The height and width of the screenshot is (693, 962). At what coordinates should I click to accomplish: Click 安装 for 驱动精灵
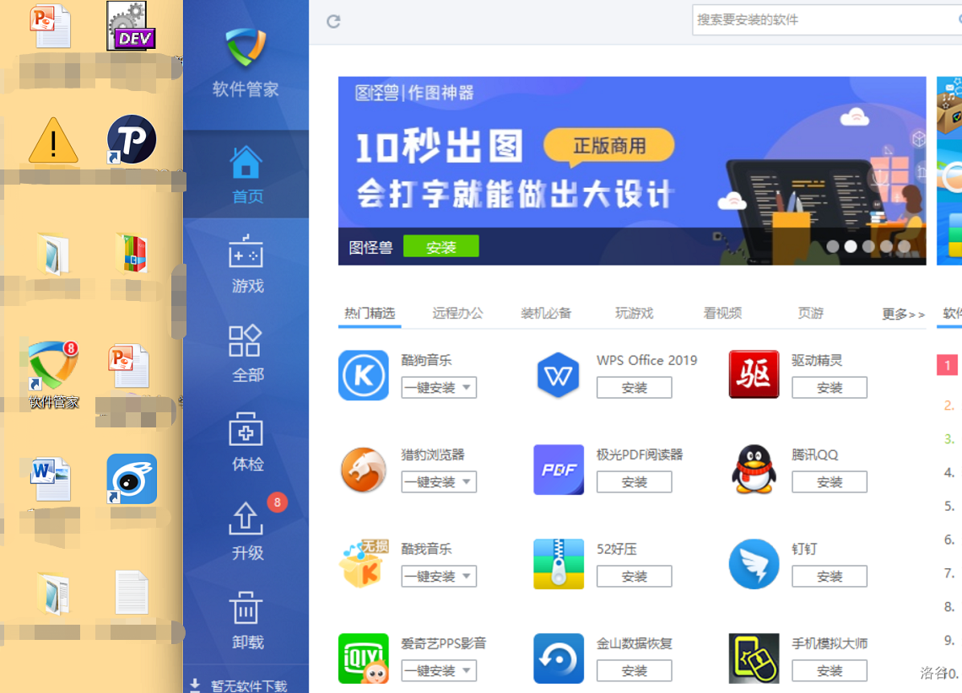click(x=830, y=388)
